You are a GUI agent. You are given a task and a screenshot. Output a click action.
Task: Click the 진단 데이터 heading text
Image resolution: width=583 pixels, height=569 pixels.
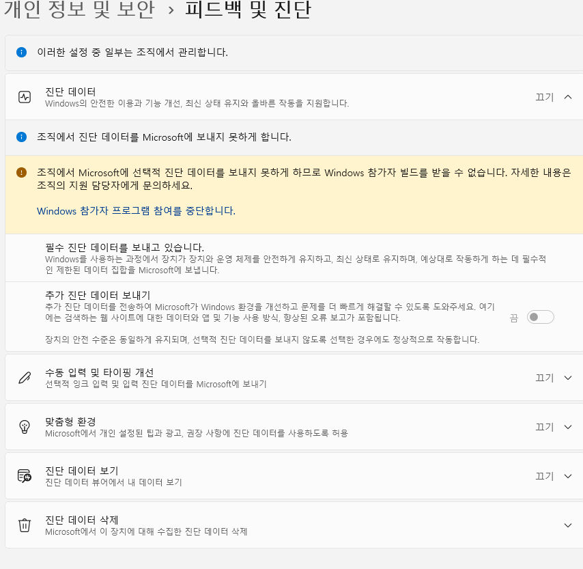(70, 92)
